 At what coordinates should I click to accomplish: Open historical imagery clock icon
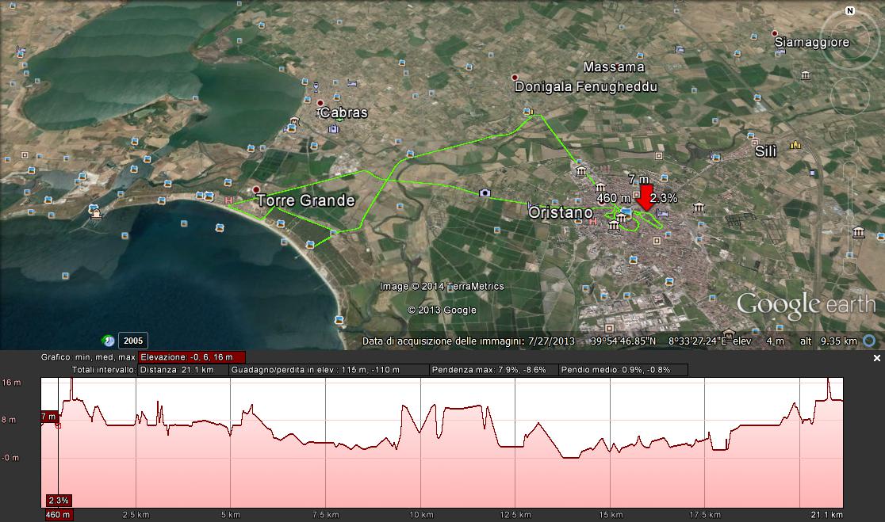[x=109, y=341]
